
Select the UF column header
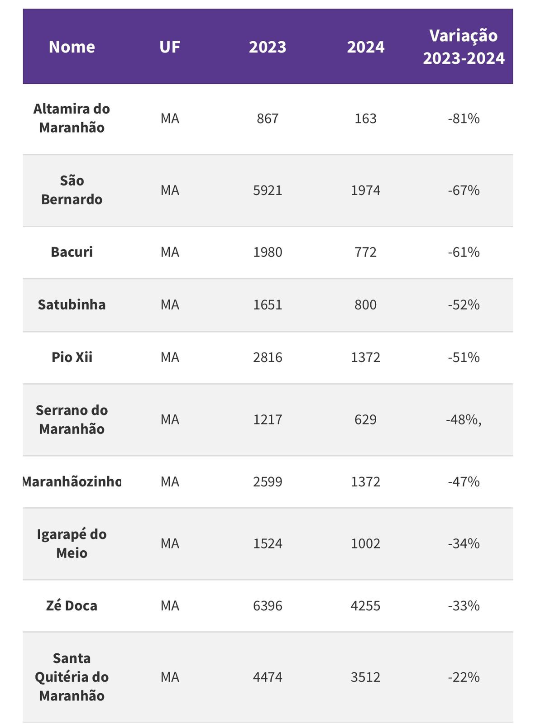point(170,47)
